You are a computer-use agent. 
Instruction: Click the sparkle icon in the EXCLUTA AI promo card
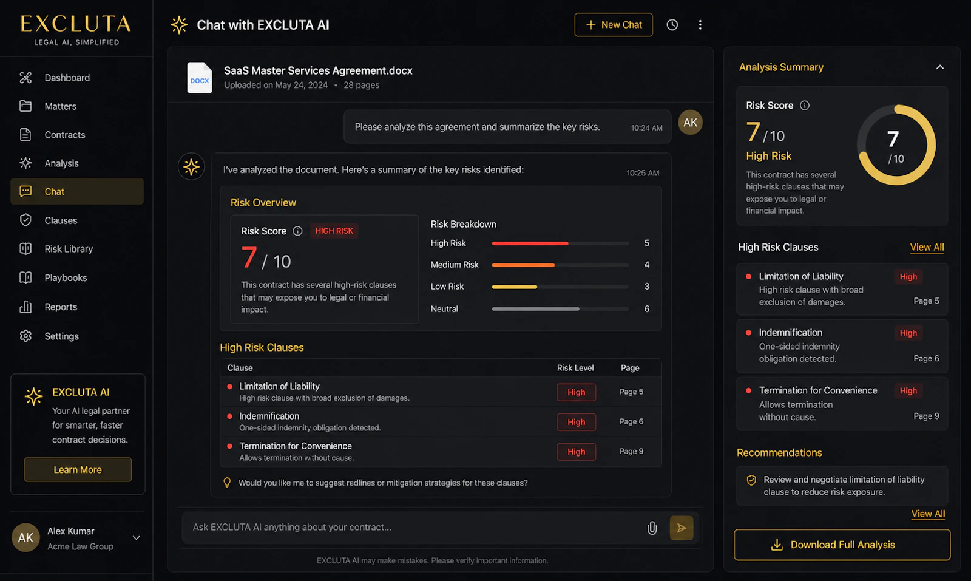coord(34,396)
